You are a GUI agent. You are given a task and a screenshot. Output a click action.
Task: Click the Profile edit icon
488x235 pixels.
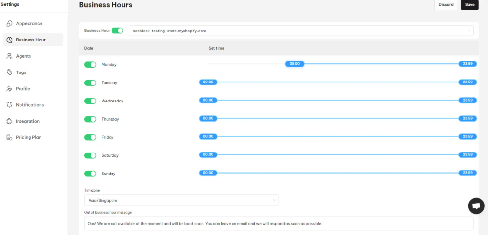tap(10, 89)
